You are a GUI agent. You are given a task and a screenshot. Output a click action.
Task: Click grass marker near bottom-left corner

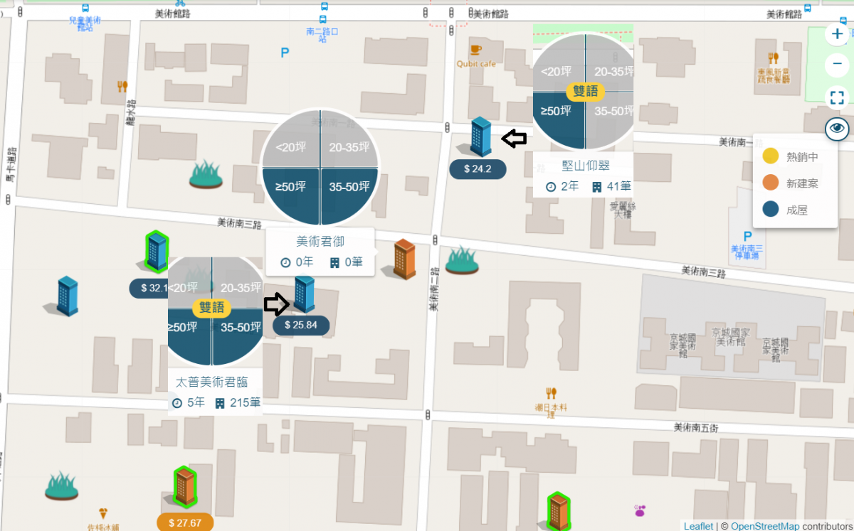tap(61, 486)
